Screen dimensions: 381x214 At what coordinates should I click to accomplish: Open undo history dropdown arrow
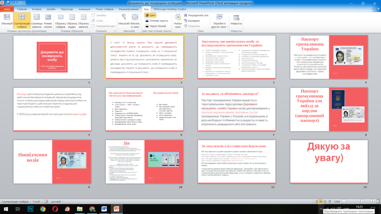17,3
